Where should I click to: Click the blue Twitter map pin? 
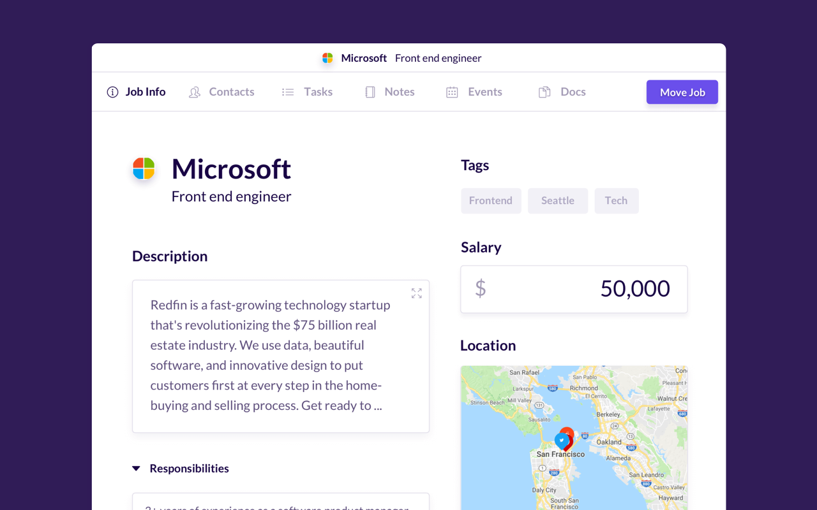click(562, 441)
